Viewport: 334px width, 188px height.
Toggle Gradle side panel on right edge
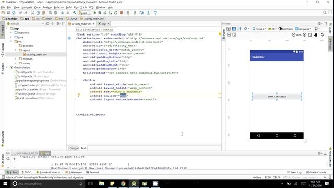(x=330, y=28)
